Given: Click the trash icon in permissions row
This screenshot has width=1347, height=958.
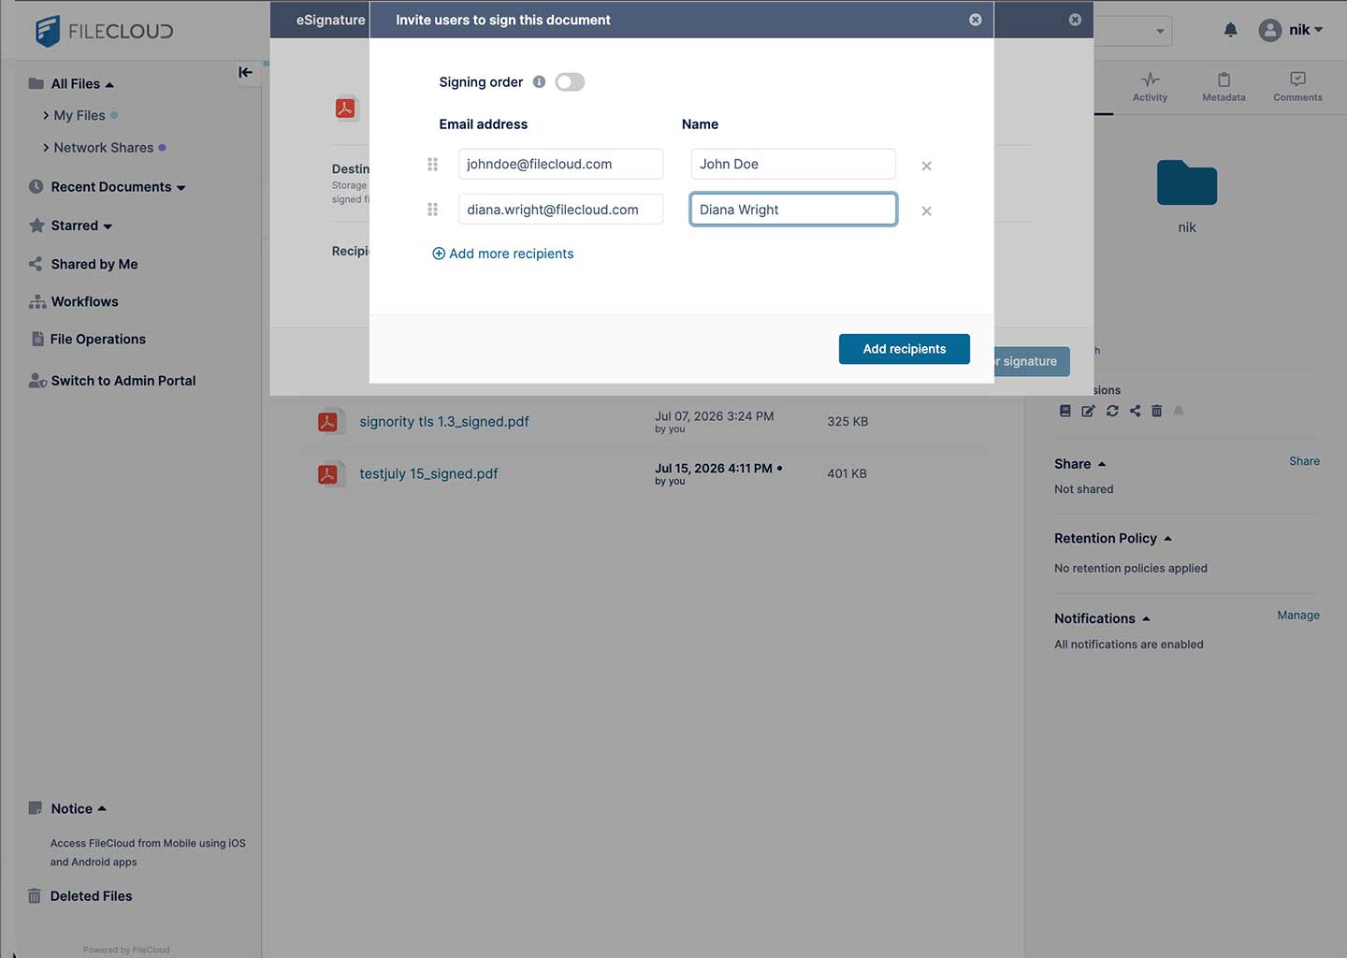Looking at the screenshot, I should [x=1156, y=411].
